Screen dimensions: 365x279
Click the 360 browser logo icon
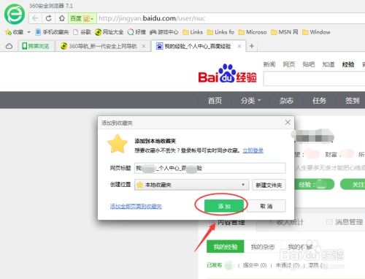coord(15,14)
